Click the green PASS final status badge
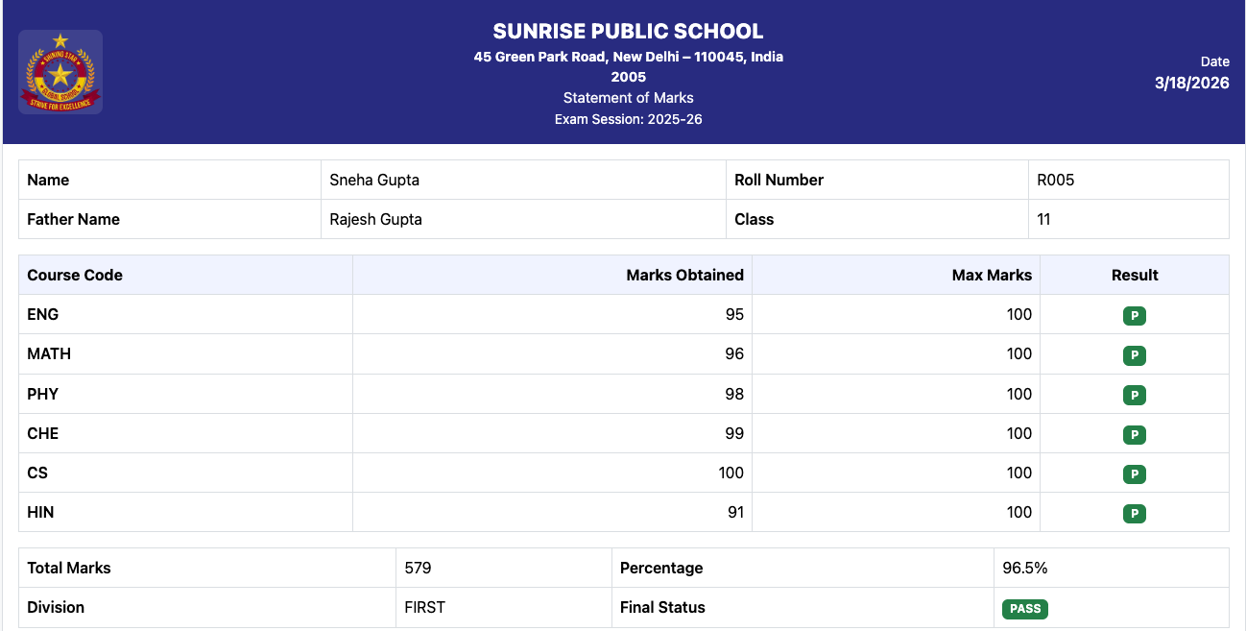The width and height of the screenshot is (1246, 631). [x=1024, y=609]
